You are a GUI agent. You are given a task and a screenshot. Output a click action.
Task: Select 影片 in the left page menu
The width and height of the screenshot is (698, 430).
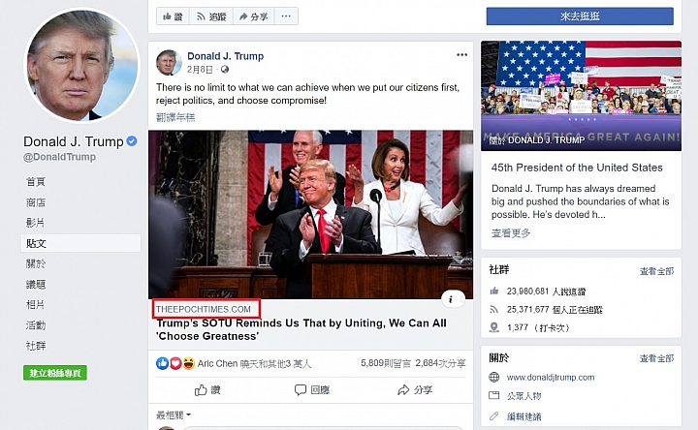point(36,223)
